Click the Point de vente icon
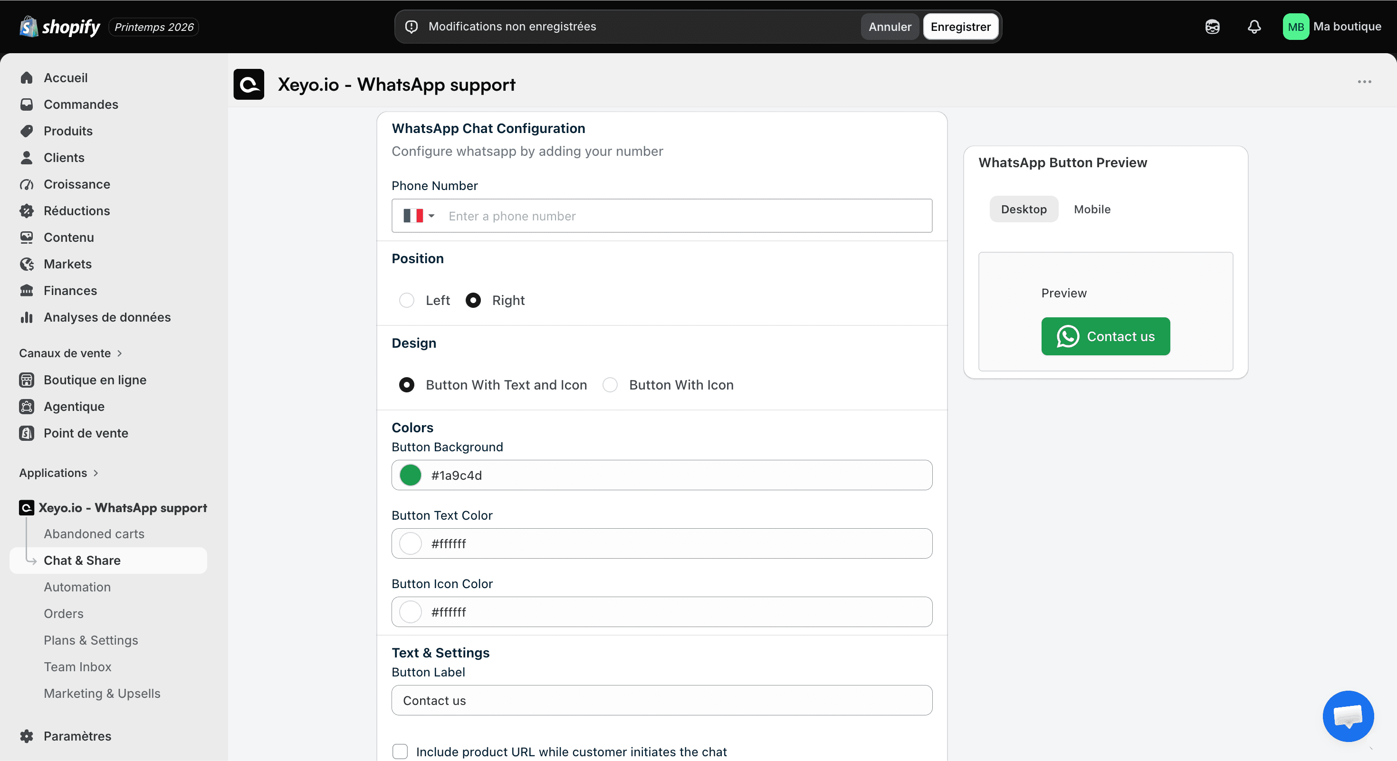The width and height of the screenshot is (1397, 761). point(27,433)
